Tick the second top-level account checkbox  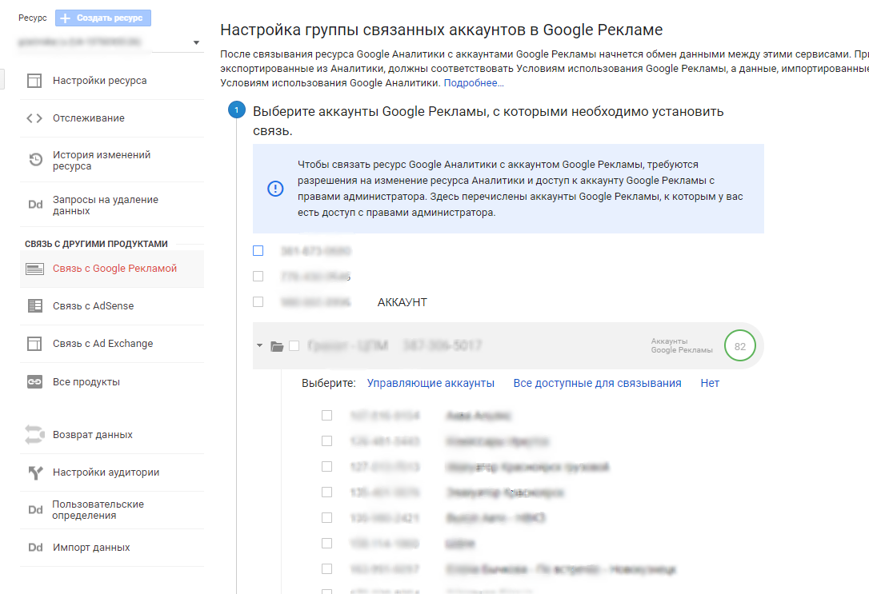(x=258, y=277)
